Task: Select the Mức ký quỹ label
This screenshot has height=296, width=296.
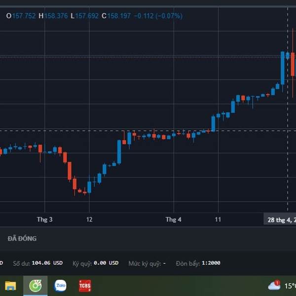Action: (x=145, y=263)
